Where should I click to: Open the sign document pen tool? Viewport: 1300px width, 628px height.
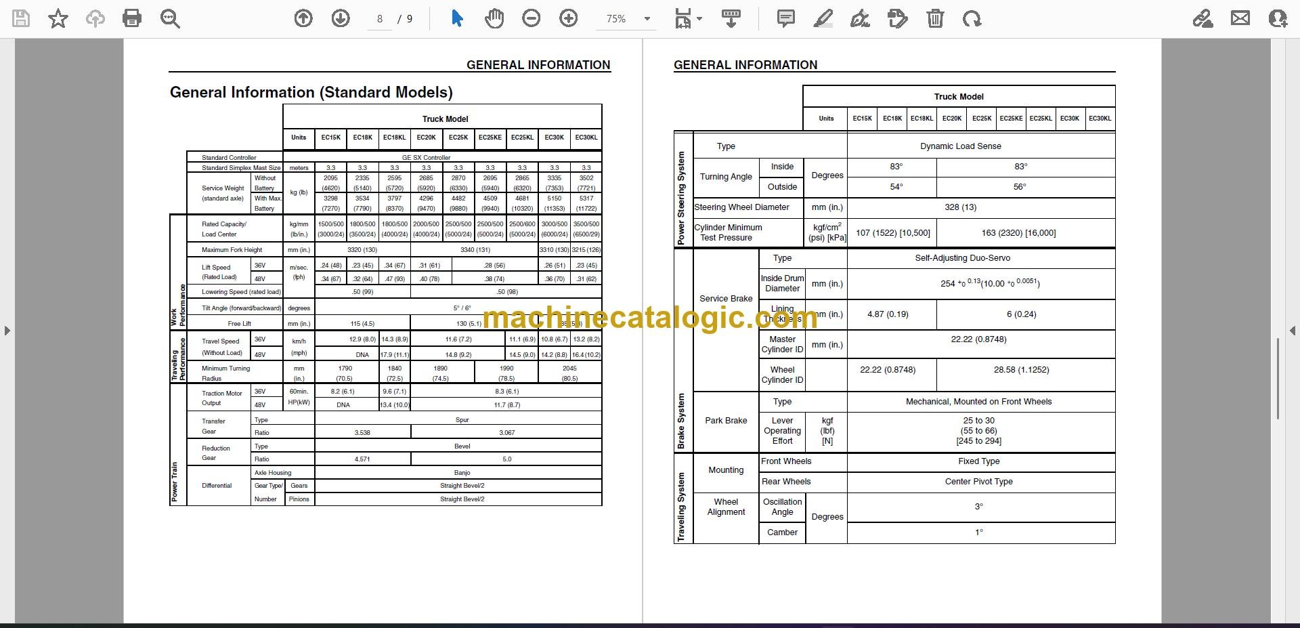click(860, 18)
